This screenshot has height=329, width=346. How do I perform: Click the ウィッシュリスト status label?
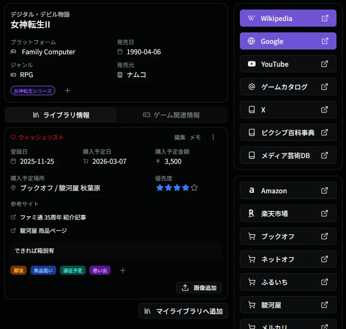[41, 137]
